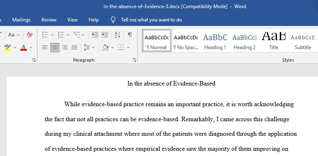Select the No Spacing style
Image resolution: width=318 pixels, height=156 pixels.
tap(186, 41)
